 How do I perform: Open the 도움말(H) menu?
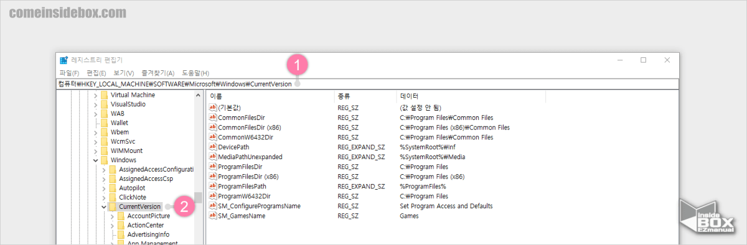point(195,73)
